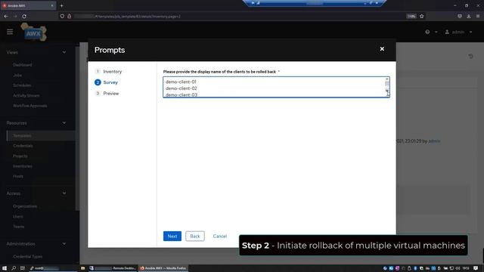Viewport: 484px width, 272px height.
Task: Bookmark the page with the star icon
Action: click(422, 17)
